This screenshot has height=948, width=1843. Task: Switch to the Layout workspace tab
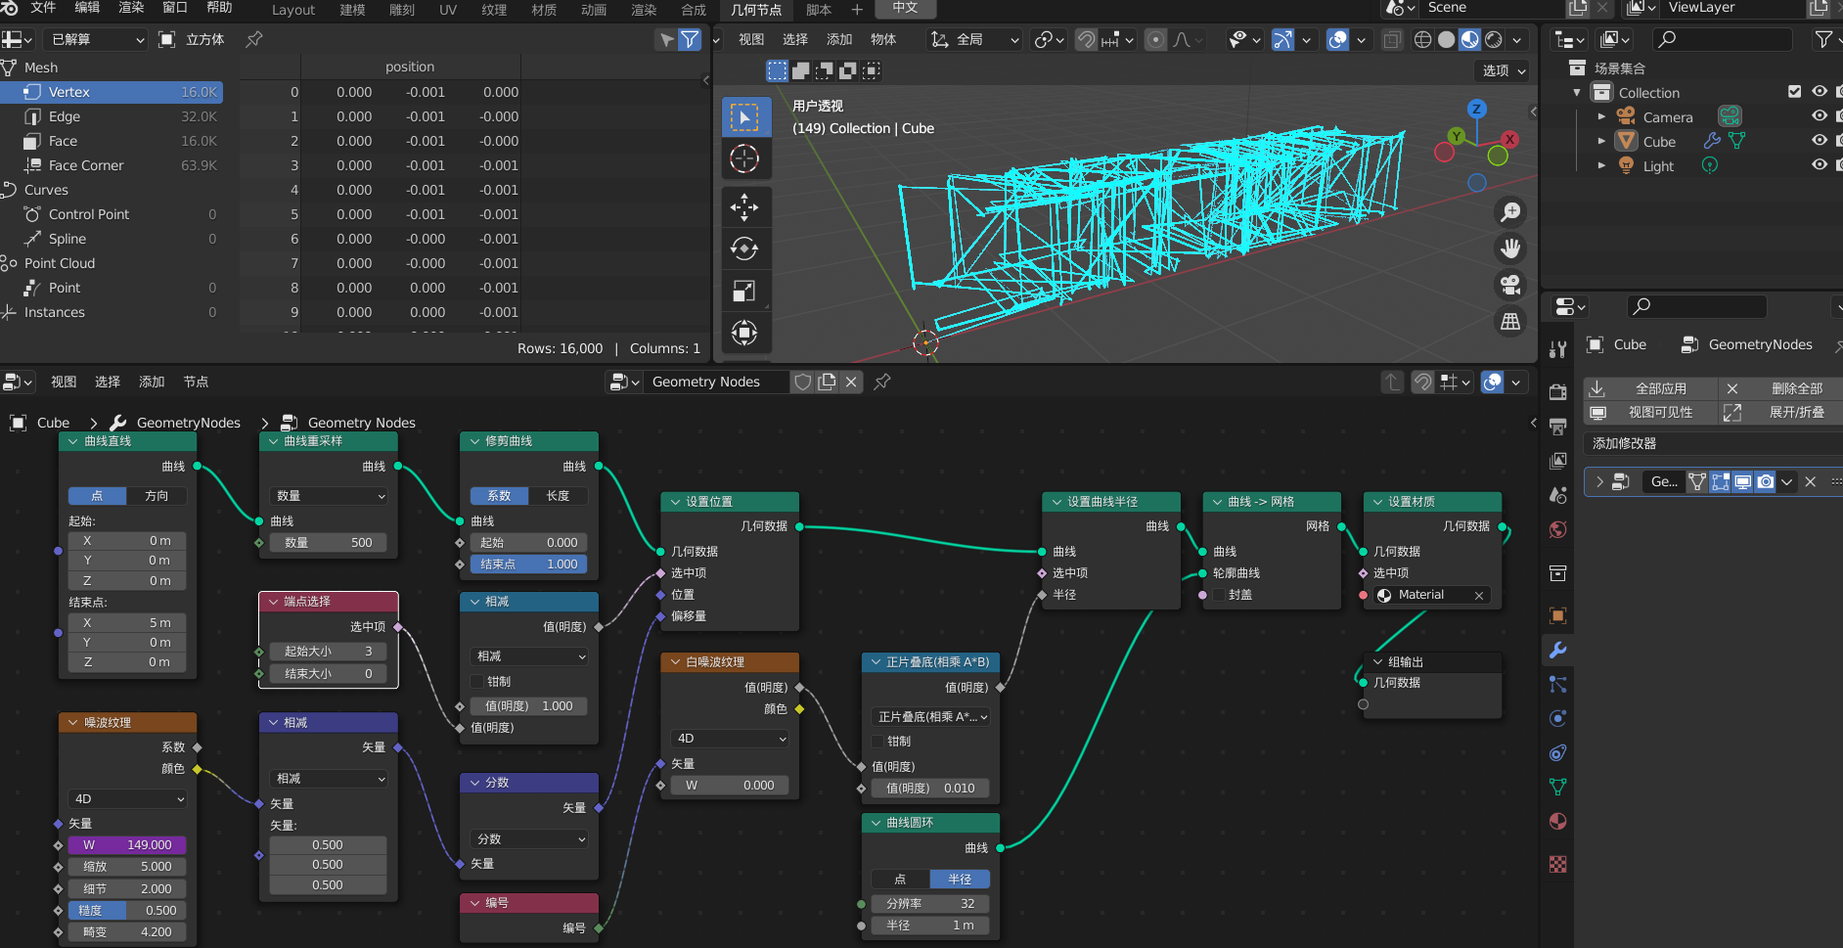(293, 10)
